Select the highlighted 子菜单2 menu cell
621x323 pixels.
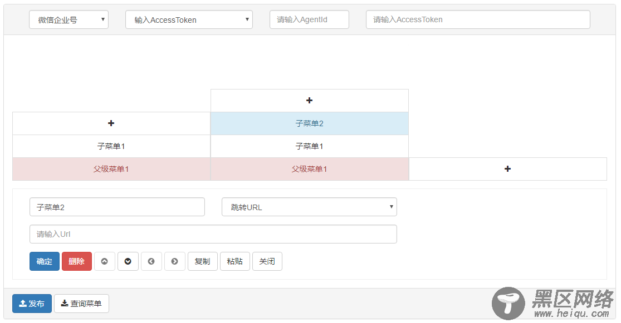point(309,123)
